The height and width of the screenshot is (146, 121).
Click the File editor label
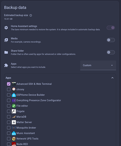coord(22,106)
